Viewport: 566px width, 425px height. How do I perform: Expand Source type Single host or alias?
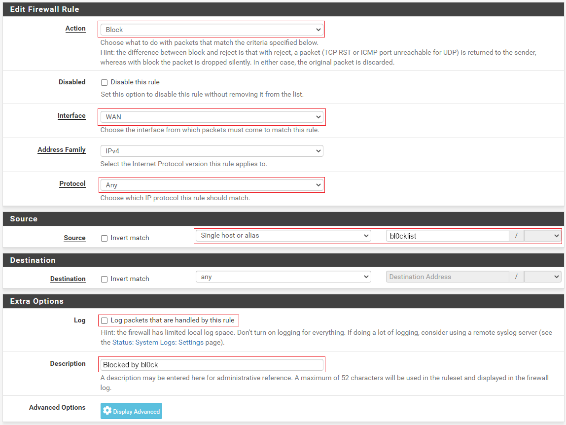coord(283,236)
